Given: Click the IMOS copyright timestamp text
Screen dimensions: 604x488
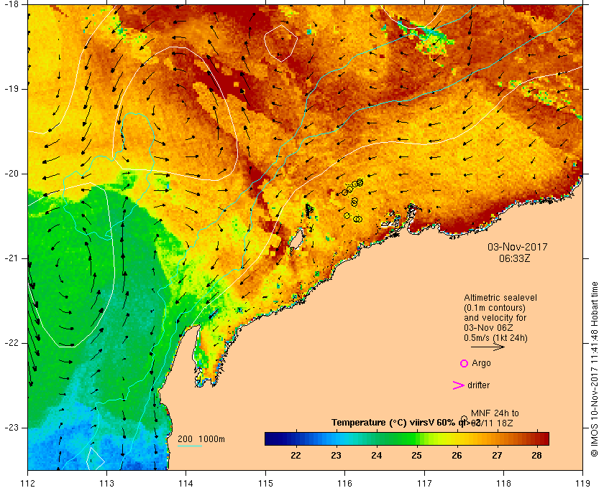Looking at the screenshot, I should 595,369.
